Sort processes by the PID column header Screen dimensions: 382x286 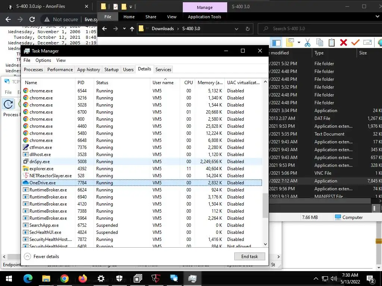(x=84, y=82)
